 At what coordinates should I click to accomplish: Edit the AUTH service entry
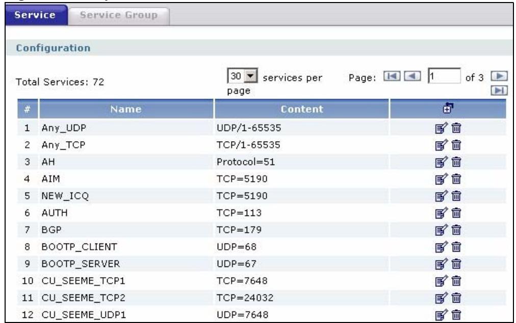441,213
